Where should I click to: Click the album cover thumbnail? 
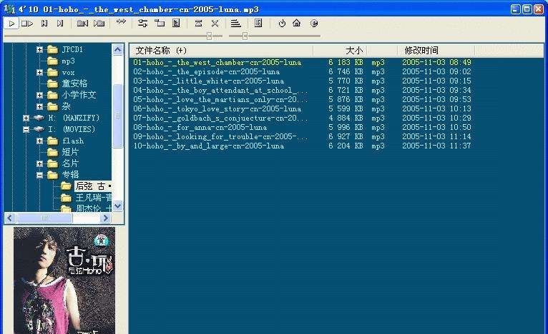click(64, 280)
